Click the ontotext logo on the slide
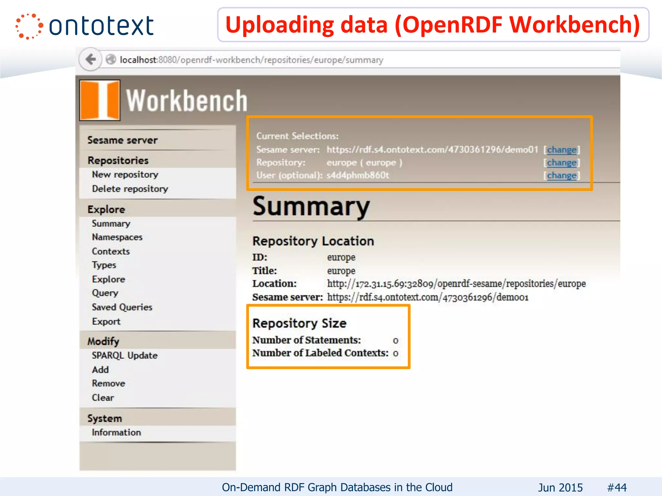 click(x=85, y=26)
